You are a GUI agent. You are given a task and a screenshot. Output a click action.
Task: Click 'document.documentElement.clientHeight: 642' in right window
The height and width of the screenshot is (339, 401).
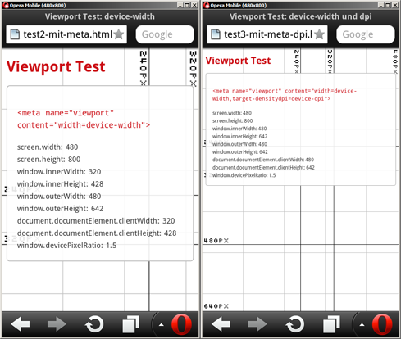263,168
